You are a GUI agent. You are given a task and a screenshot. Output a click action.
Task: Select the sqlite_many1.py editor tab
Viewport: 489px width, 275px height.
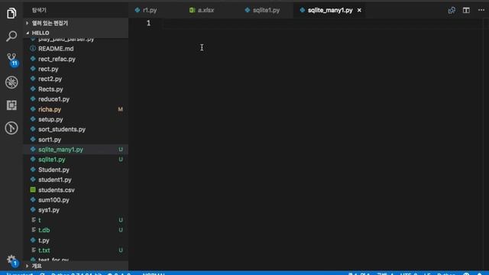330,10
